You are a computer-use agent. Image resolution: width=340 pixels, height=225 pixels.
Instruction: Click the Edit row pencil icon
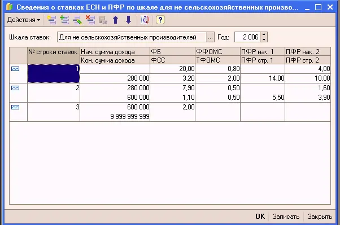77,20
